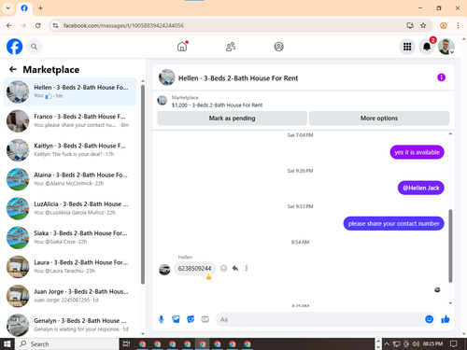467x350 pixels.
Task: Open Genalyn conversation in chat list
Action: 70,325
